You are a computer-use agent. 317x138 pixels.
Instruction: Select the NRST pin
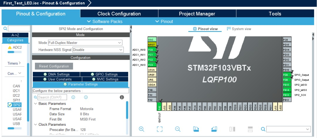coord(152,45)
